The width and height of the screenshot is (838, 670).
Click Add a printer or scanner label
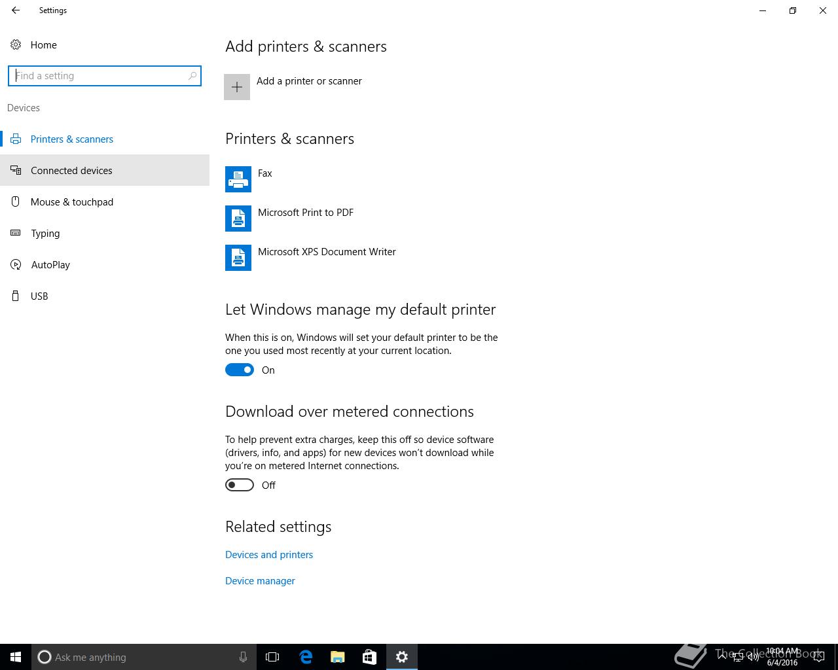(x=309, y=81)
